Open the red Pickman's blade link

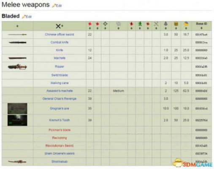point(60,130)
